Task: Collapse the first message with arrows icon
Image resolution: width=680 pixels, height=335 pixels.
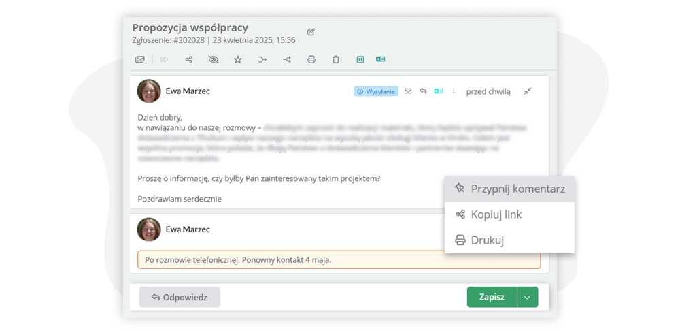Action: 528,91
